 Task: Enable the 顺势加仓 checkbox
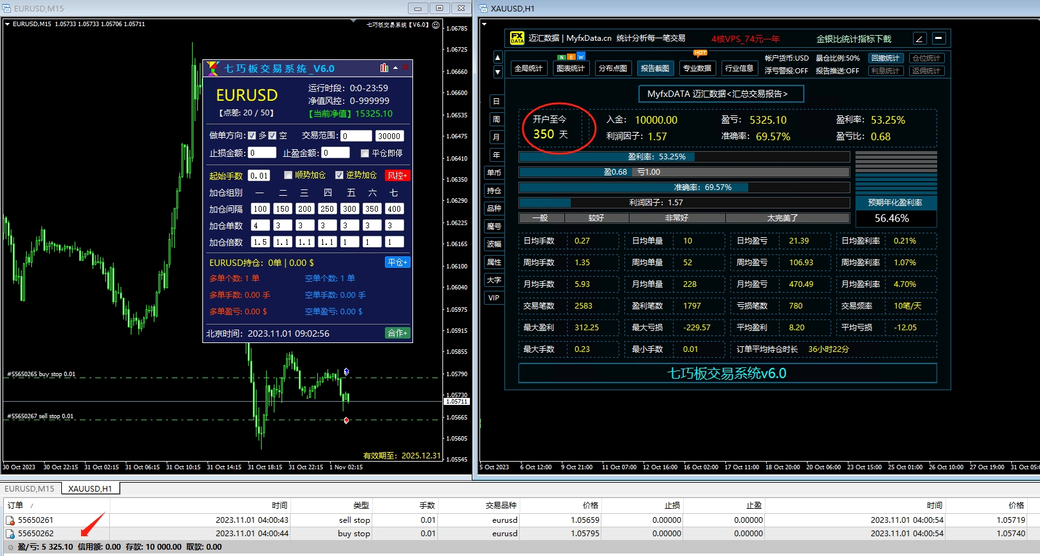(288, 175)
